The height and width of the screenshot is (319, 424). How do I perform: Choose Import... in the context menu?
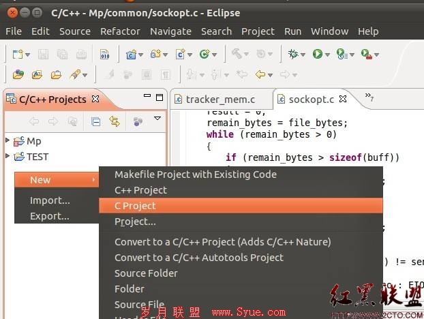[57, 200]
